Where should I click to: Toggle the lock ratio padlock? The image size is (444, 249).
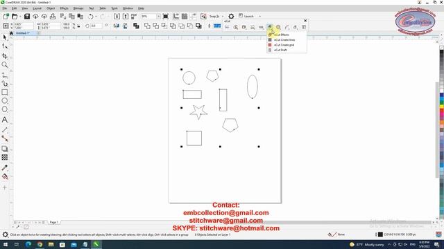78,26
